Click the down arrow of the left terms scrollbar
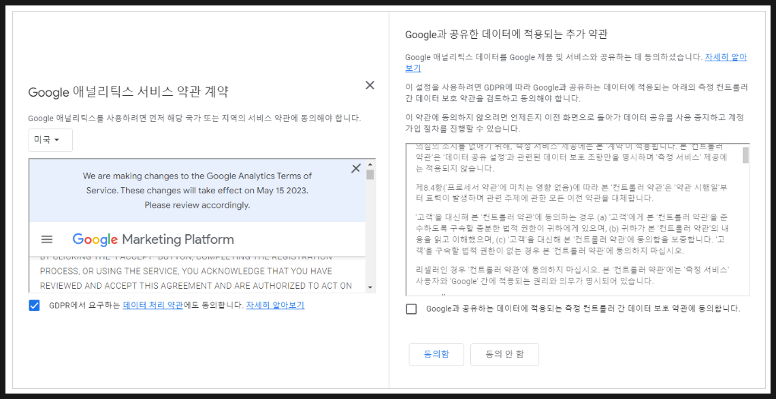This screenshot has height=399, width=776. point(370,287)
